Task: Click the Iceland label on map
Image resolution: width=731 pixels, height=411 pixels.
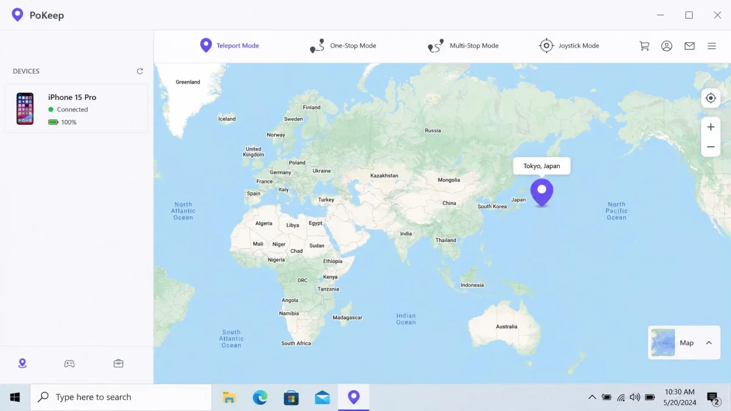Action: 227,119
